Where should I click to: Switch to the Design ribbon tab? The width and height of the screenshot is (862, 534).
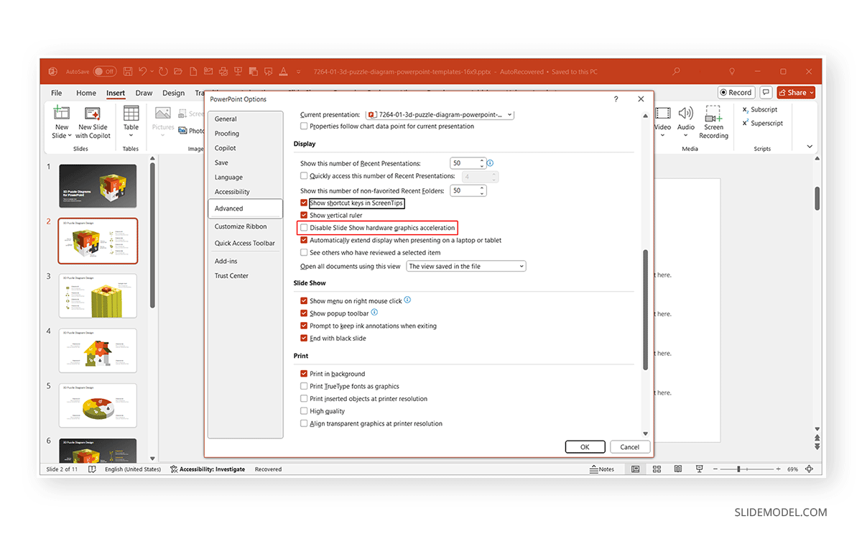pyautogui.click(x=173, y=93)
